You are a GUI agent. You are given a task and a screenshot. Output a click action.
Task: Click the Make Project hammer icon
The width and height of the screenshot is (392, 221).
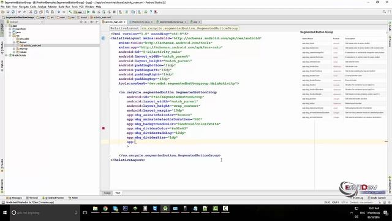[70, 12]
